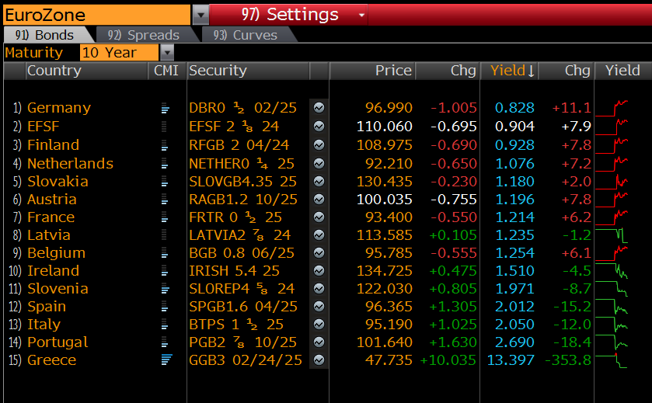Click Greece yield value 13.397

pos(511,360)
